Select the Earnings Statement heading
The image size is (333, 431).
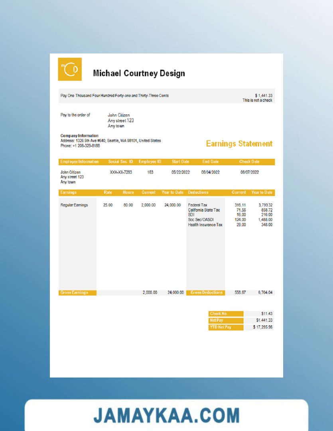pyautogui.click(x=239, y=144)
